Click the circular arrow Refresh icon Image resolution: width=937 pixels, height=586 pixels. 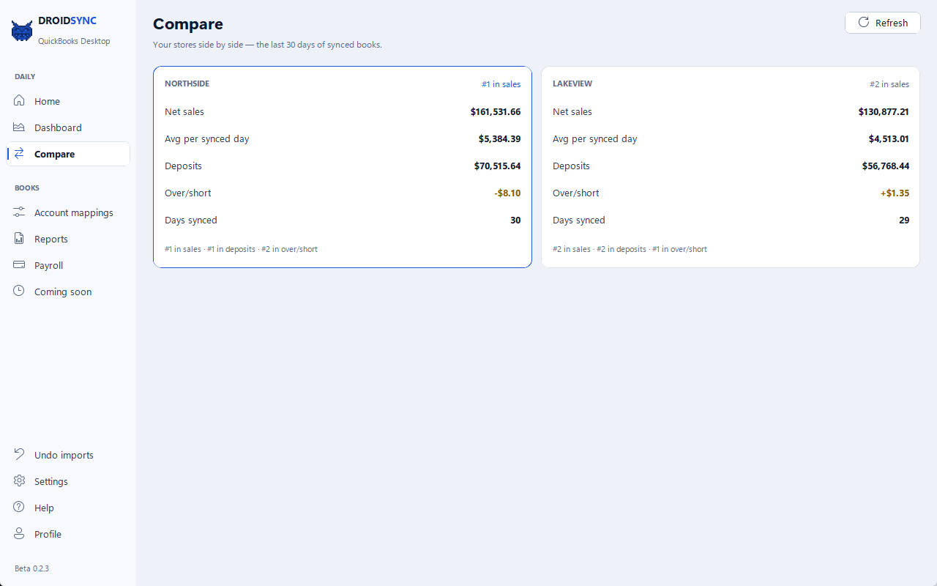click(x=864, y=23)
